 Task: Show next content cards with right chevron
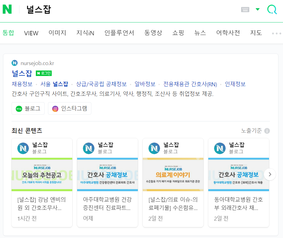[x=270, y=174]
